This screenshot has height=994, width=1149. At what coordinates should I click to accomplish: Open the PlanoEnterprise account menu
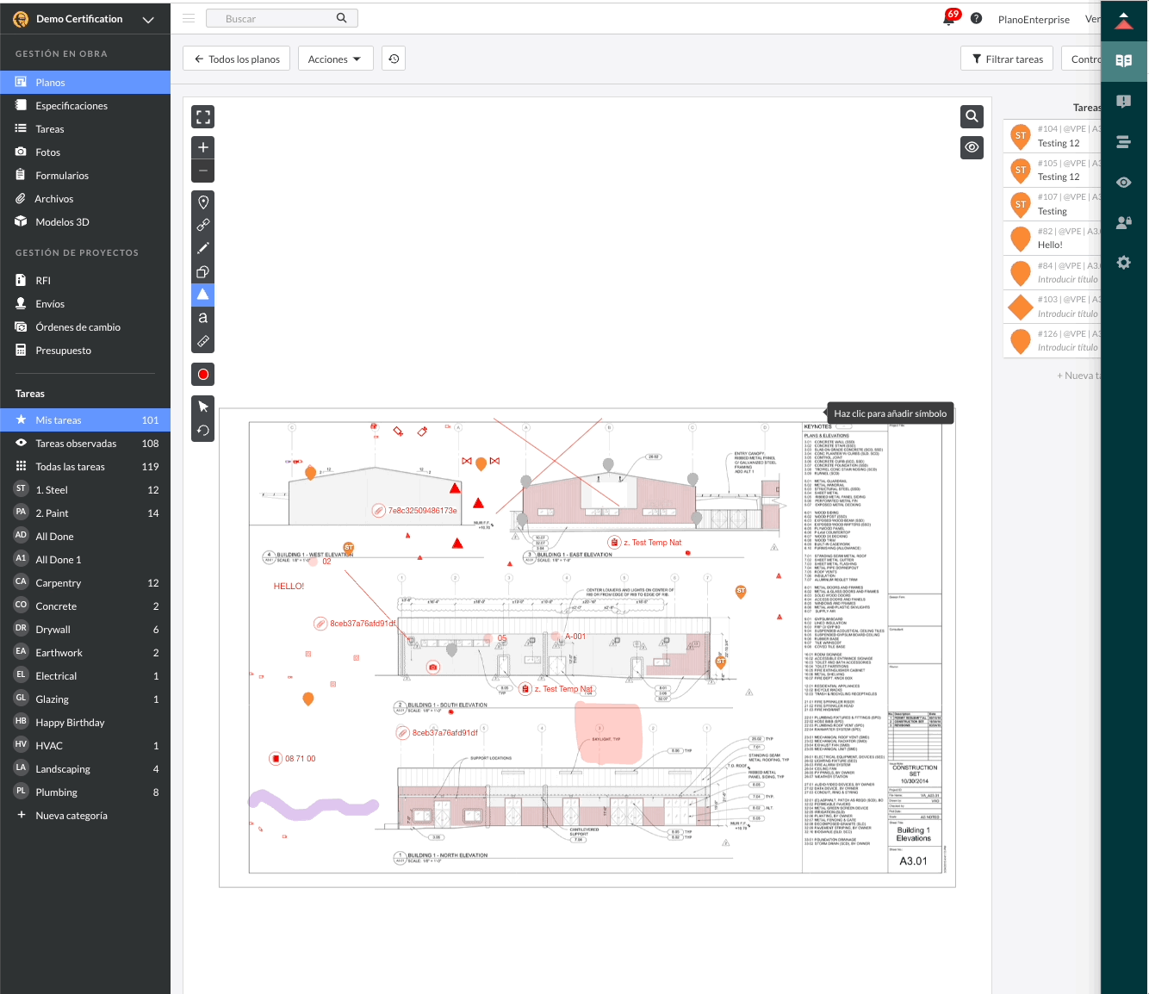[1034, 19]
